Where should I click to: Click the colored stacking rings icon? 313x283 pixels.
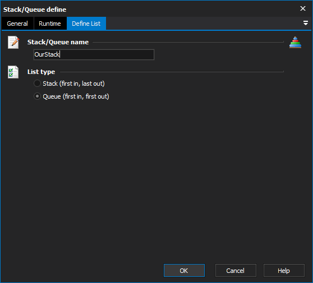tap(295, 43)
